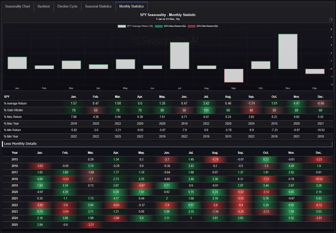Viewport: 336px width, 233px height.
Task: Click the 2022 year row label
Action: tap(15, 205)
